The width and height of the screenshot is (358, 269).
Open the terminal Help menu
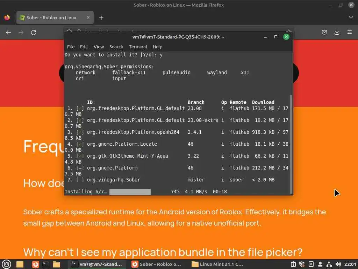158,47
